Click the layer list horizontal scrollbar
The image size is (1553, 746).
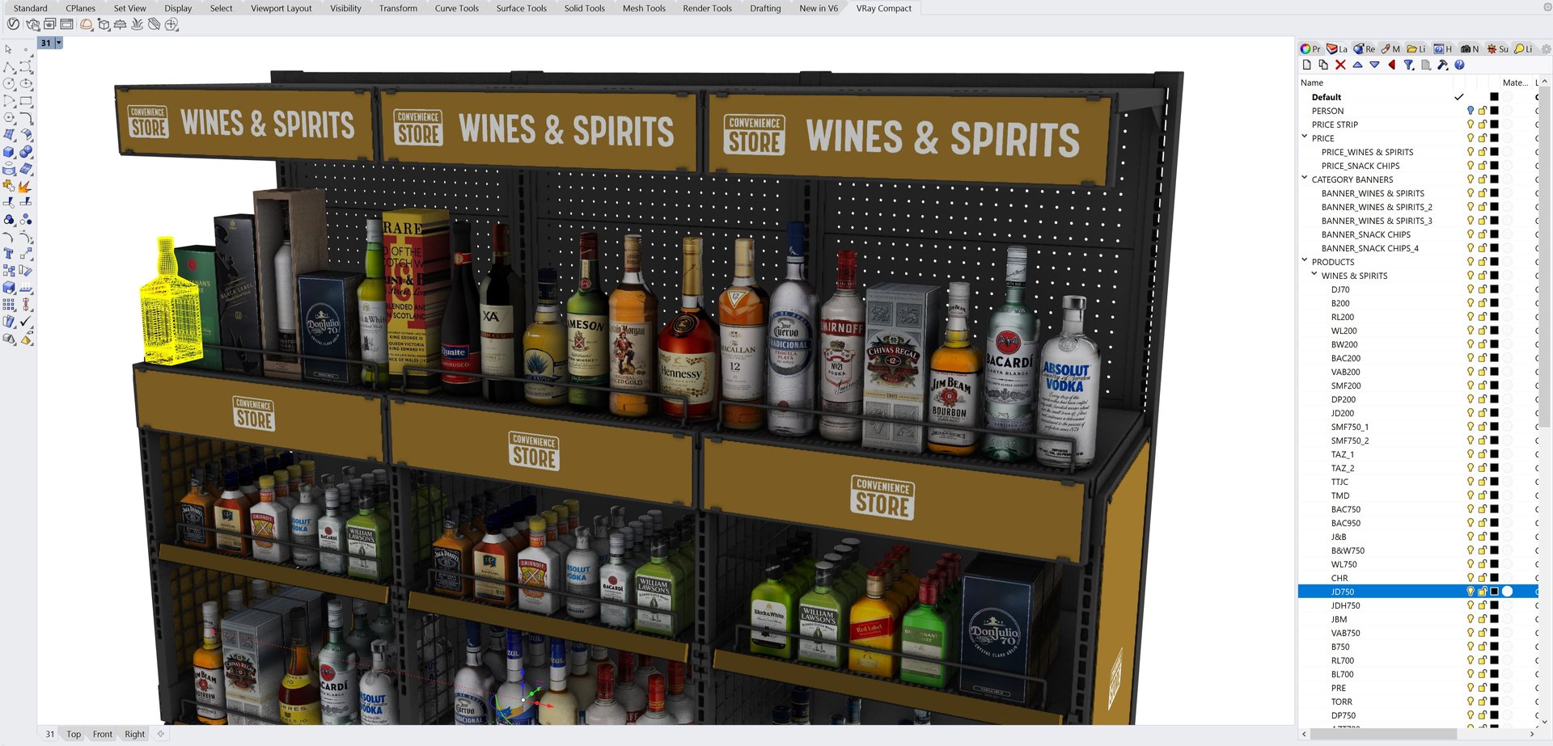click(1382, 734)
